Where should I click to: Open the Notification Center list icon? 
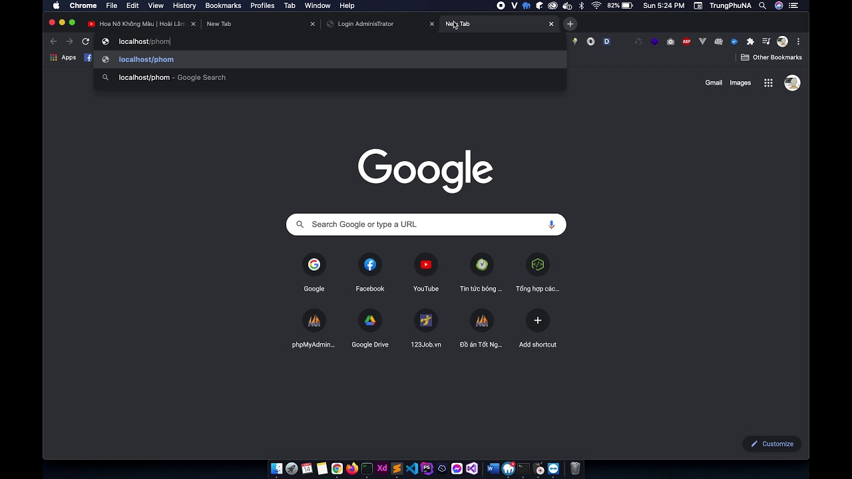[795, 5]
